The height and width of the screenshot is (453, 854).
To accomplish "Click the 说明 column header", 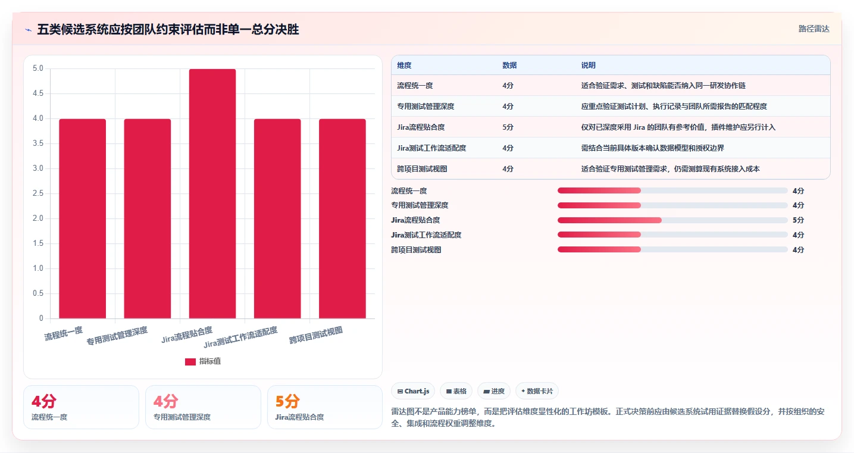I will tap(589, 65).
